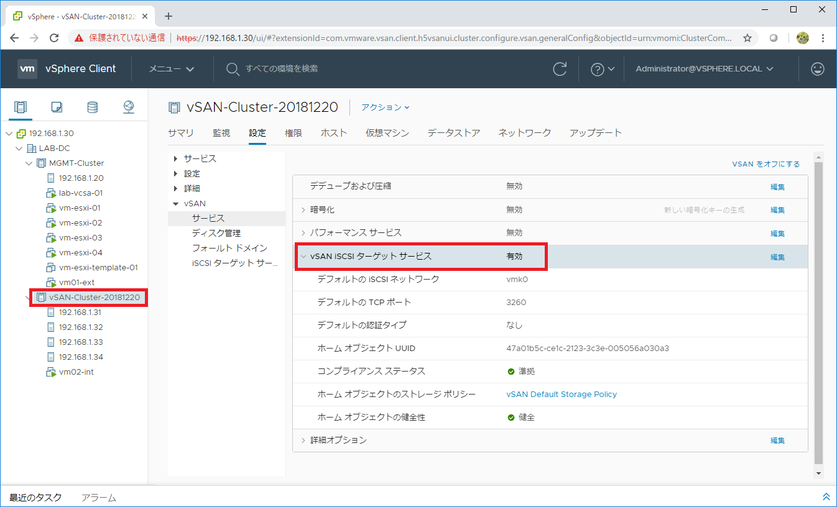The image size is (837, 507).
Task: Edit the デデュープおよび圧縮 setting
Action: [778, 187]
